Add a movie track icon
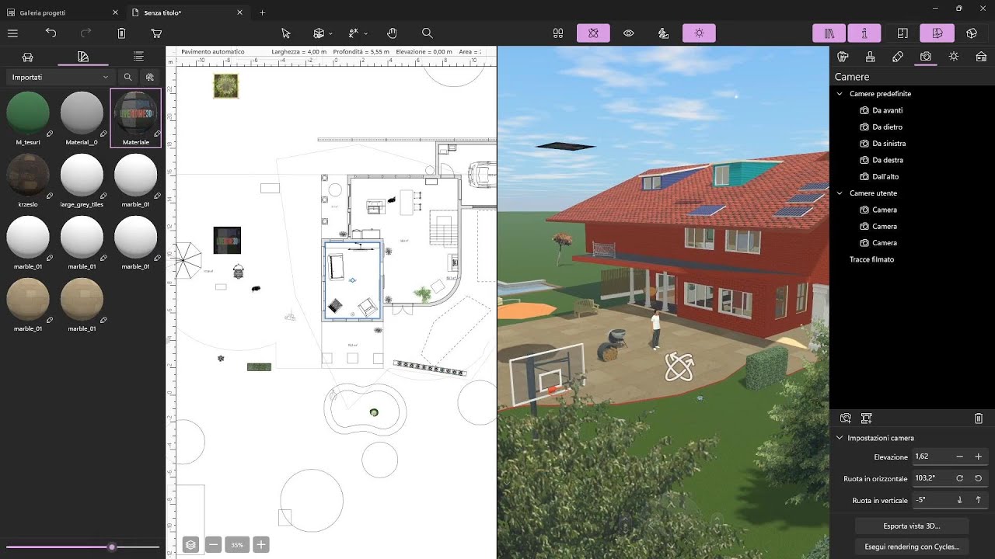Viewport: 995px width, 559px height. [867, 418]
